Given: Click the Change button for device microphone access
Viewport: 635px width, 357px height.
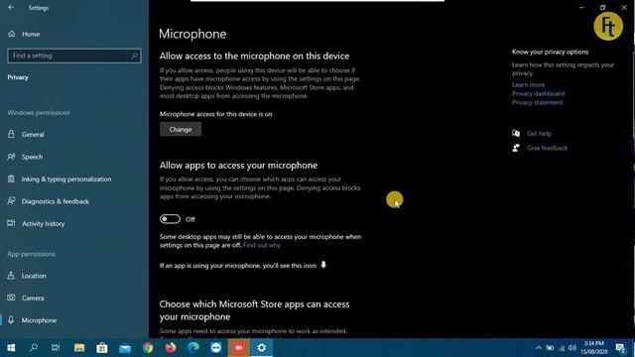Looking at the screenshot, I should tap(181, 130).
